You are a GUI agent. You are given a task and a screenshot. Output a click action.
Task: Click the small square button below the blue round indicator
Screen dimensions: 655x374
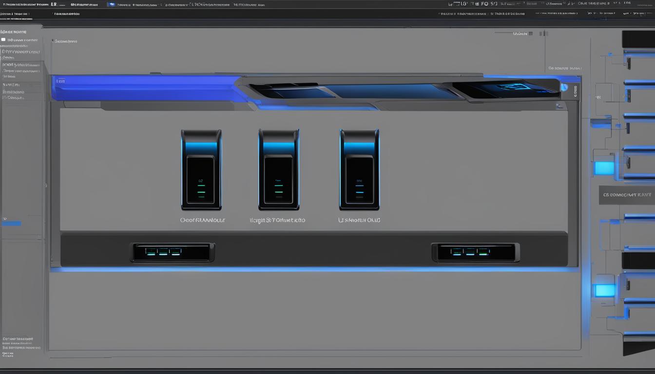[559, 106]
